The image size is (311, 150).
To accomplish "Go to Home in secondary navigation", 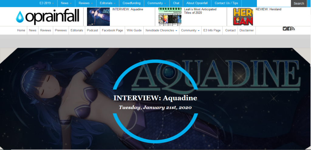I will (x=21, y=31).
